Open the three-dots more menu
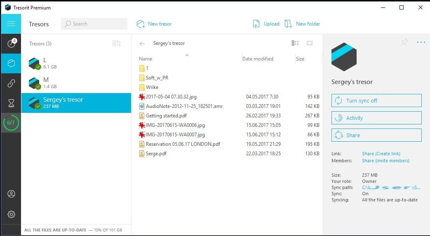Screen dimensions: 430x236 pyautogui.click(x=421, y=42)
